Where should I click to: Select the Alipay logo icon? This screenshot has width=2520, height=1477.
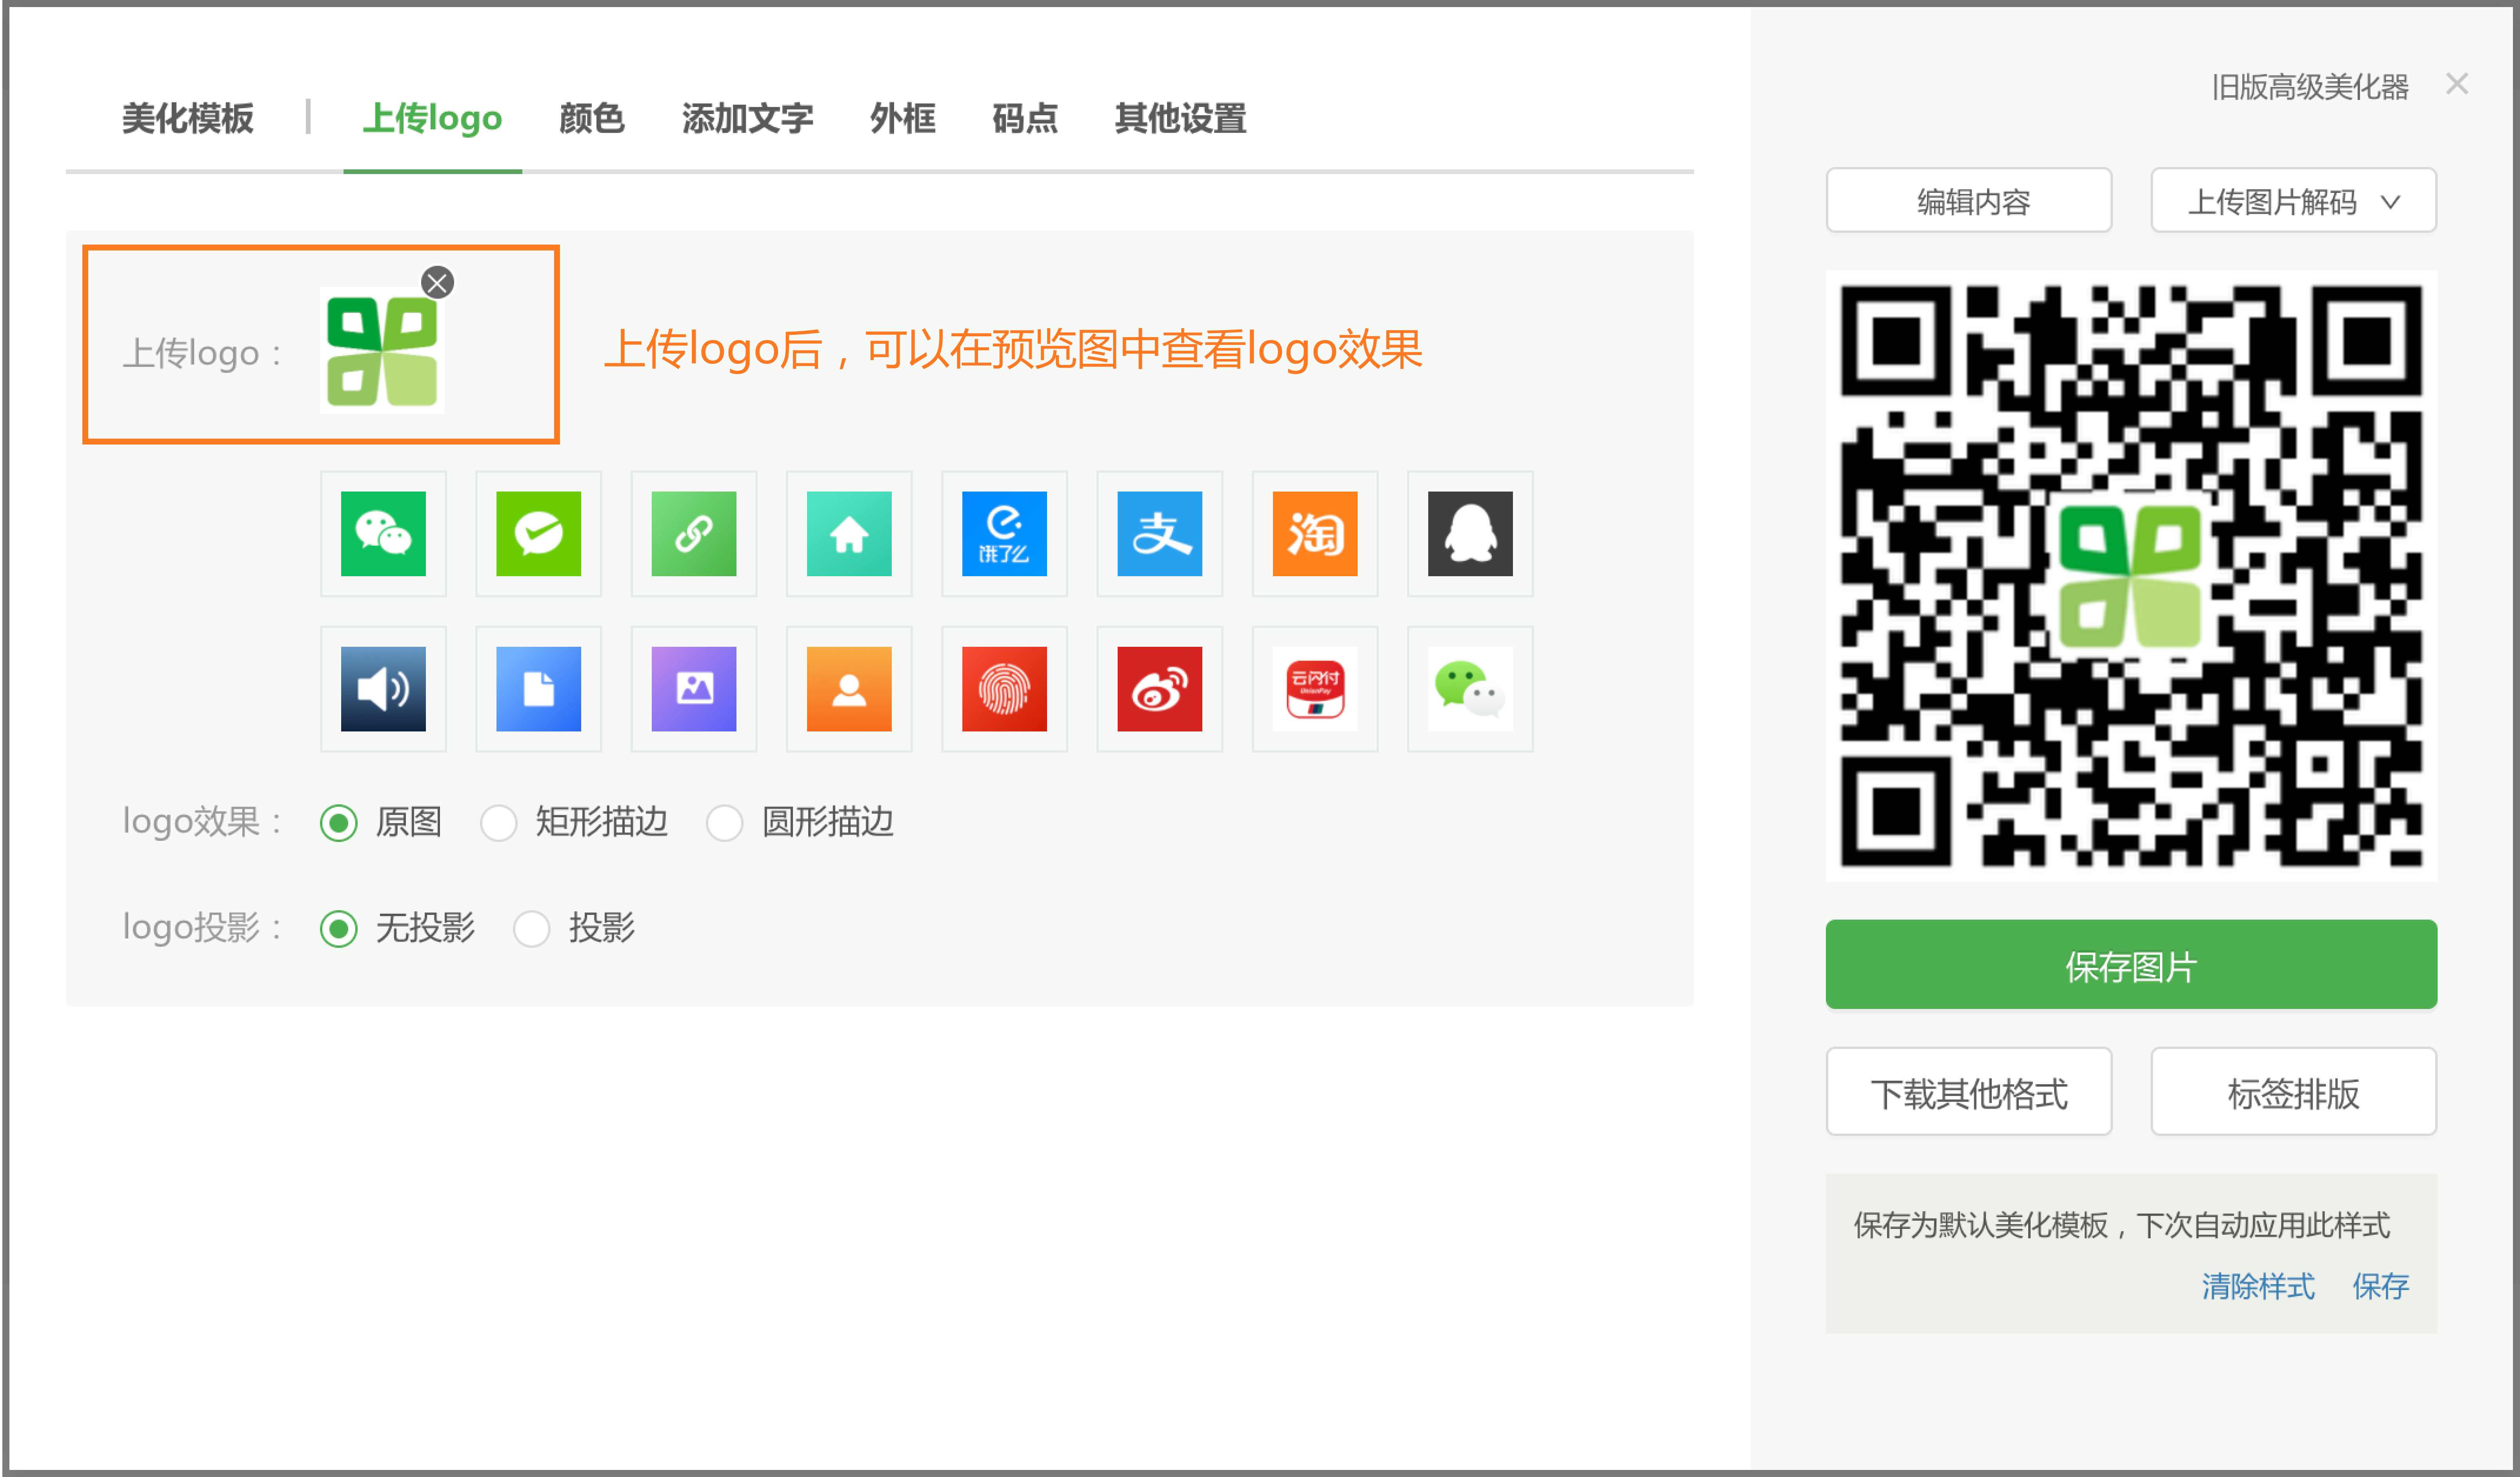1160,533
